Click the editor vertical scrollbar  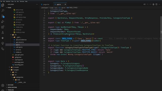161,38
